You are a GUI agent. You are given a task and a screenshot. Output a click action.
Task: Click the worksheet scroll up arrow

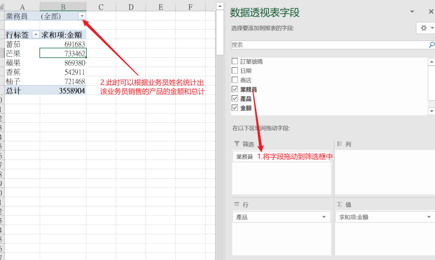click(220, 6)
